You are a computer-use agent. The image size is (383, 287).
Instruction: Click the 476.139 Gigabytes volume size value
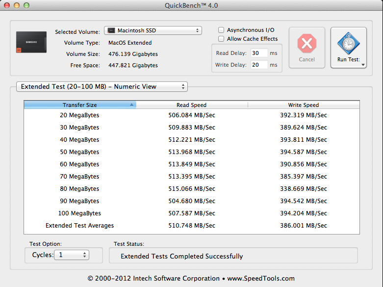pos(133,54)
